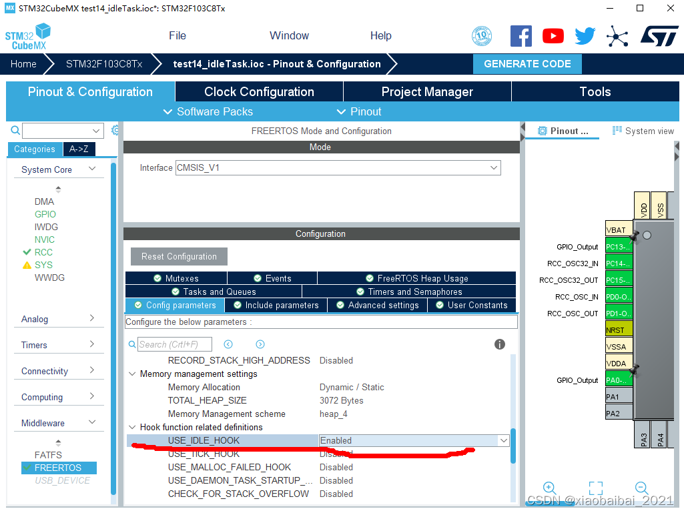Click the PA0 green pin
This screenshot has height=513, width=684.
[x=619, y=380]
